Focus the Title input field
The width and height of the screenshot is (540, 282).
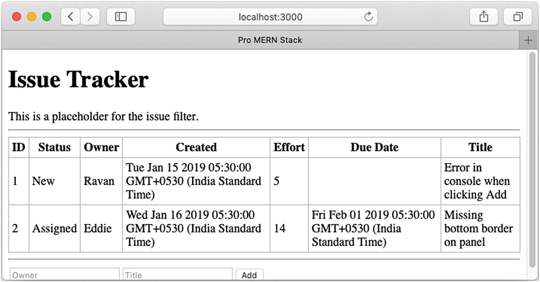pos(177,275)
